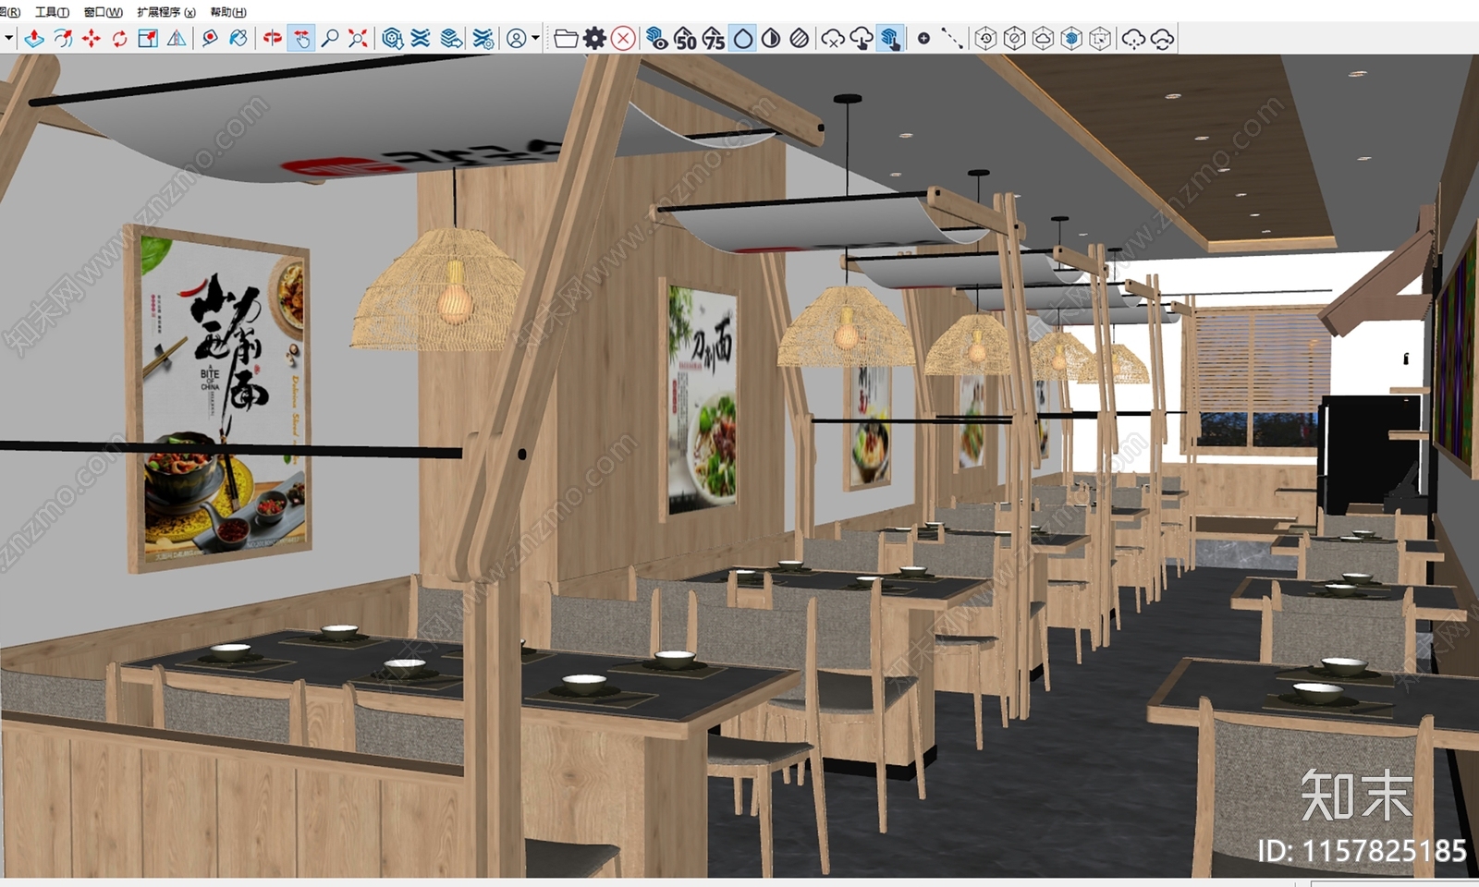Select the Orbit tool
Viewport: 1479px width, 887px height.
[x=272, y=38]
